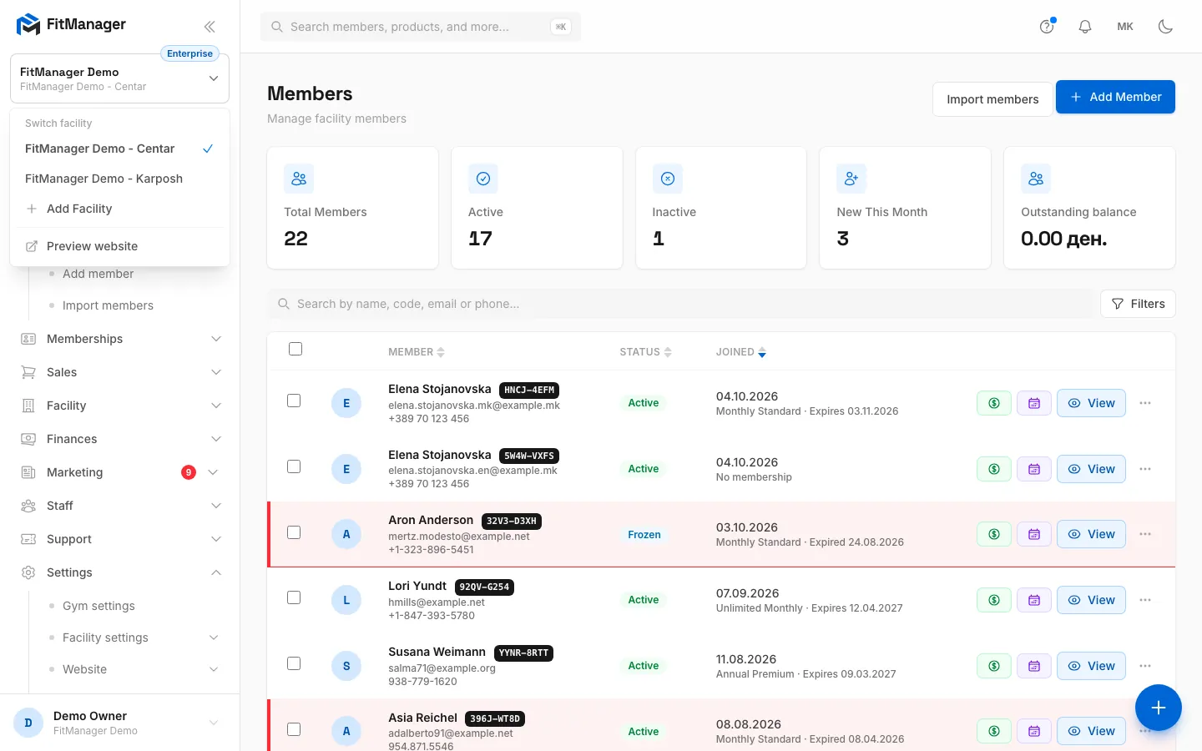Viewport: 1202px width, 751px height.
Task: Toggle dark mode with the moon icon
Action: coord(1166,27)
